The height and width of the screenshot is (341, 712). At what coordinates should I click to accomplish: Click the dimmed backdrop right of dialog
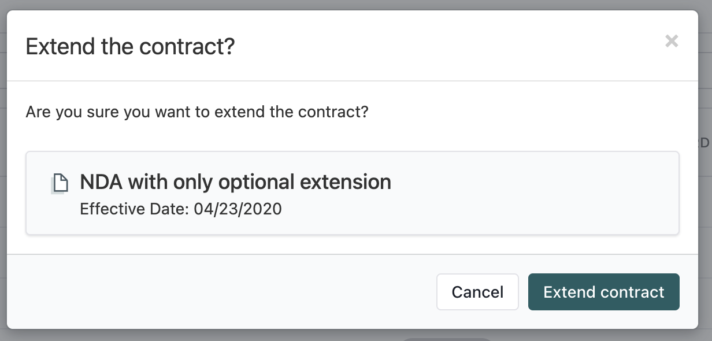coord(705,231)
